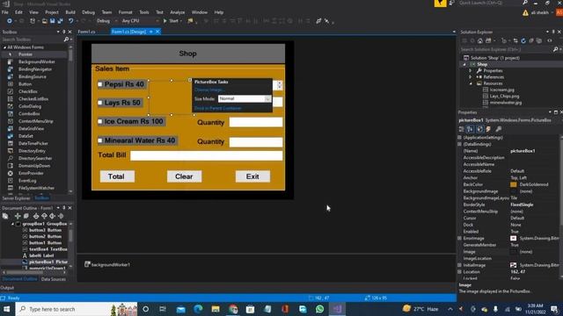Toggle the Minearal Water Rs 40 checkbox
Image resolution: width=563 pixels, height=316 pixels.
tap(100, 140)
